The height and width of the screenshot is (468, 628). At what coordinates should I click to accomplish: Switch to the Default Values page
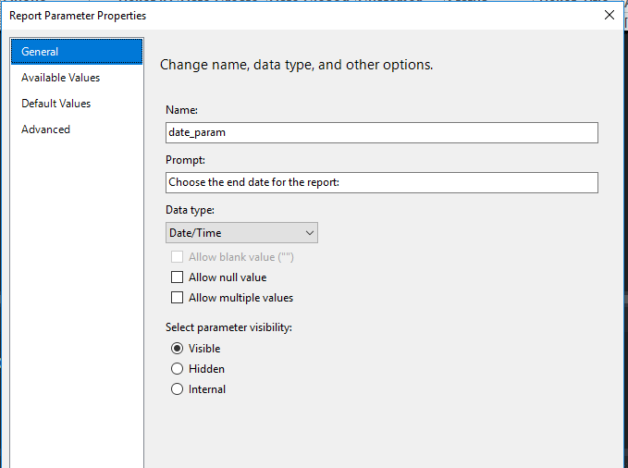pyautogui.click(x=55, y=104)
